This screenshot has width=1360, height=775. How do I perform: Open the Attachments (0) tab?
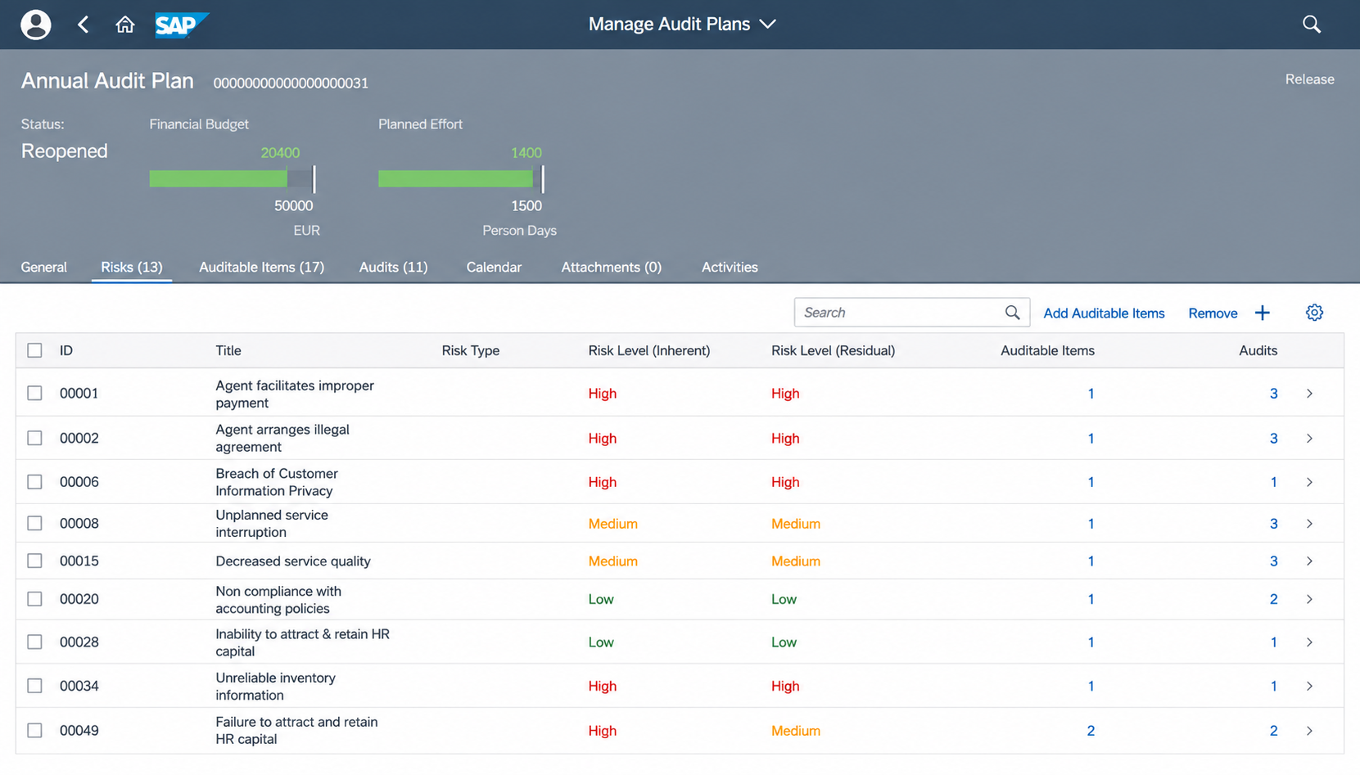coord(612,267)
